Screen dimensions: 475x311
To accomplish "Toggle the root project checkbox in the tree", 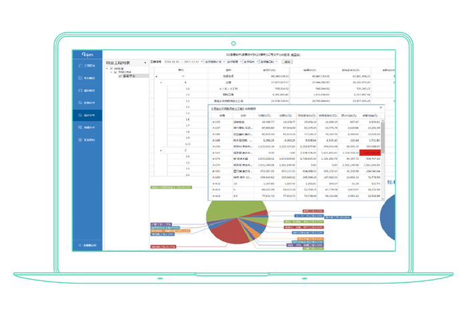I will click(x=111, y=69).
